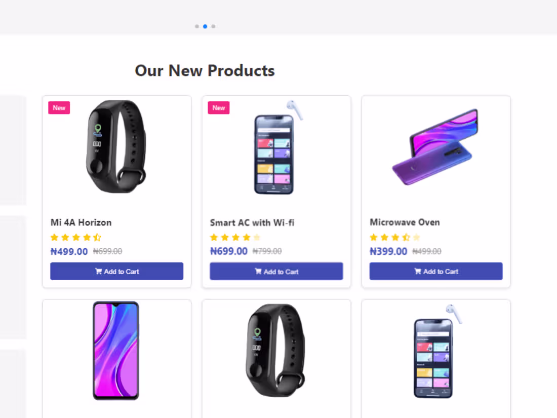Click the cart icon on Microwave Oven's button

tap(418, 271)
